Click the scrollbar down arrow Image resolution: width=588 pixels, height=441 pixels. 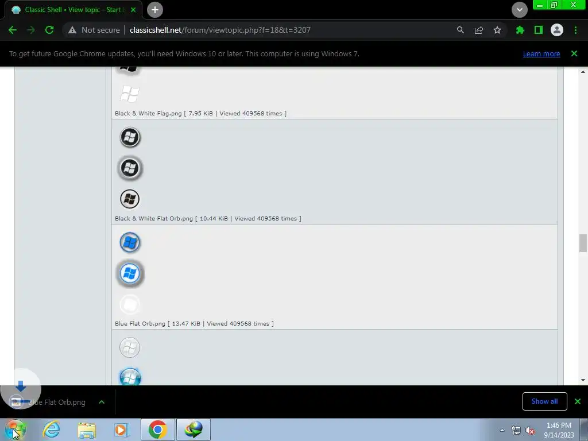point(583,380)
